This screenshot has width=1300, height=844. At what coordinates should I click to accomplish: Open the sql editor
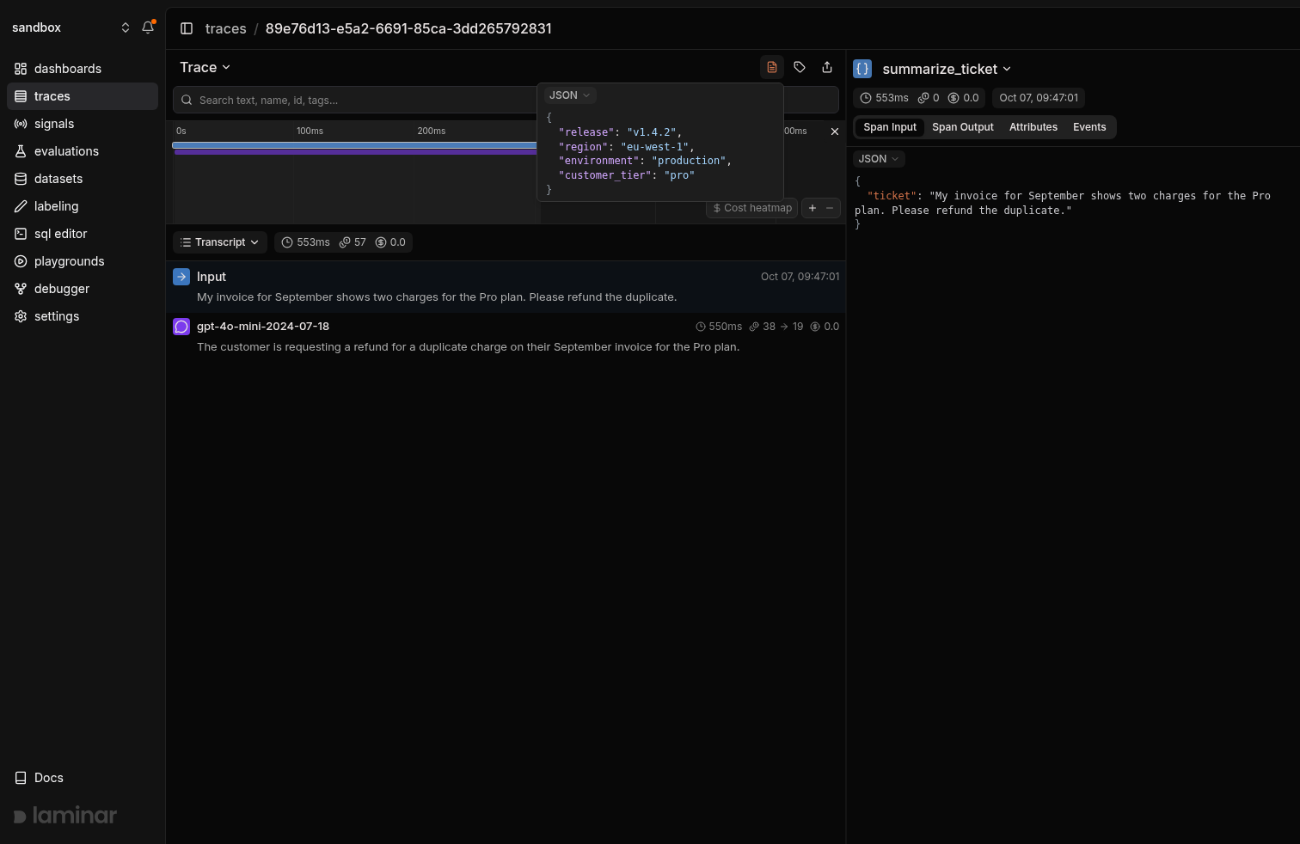coord(83,234)
